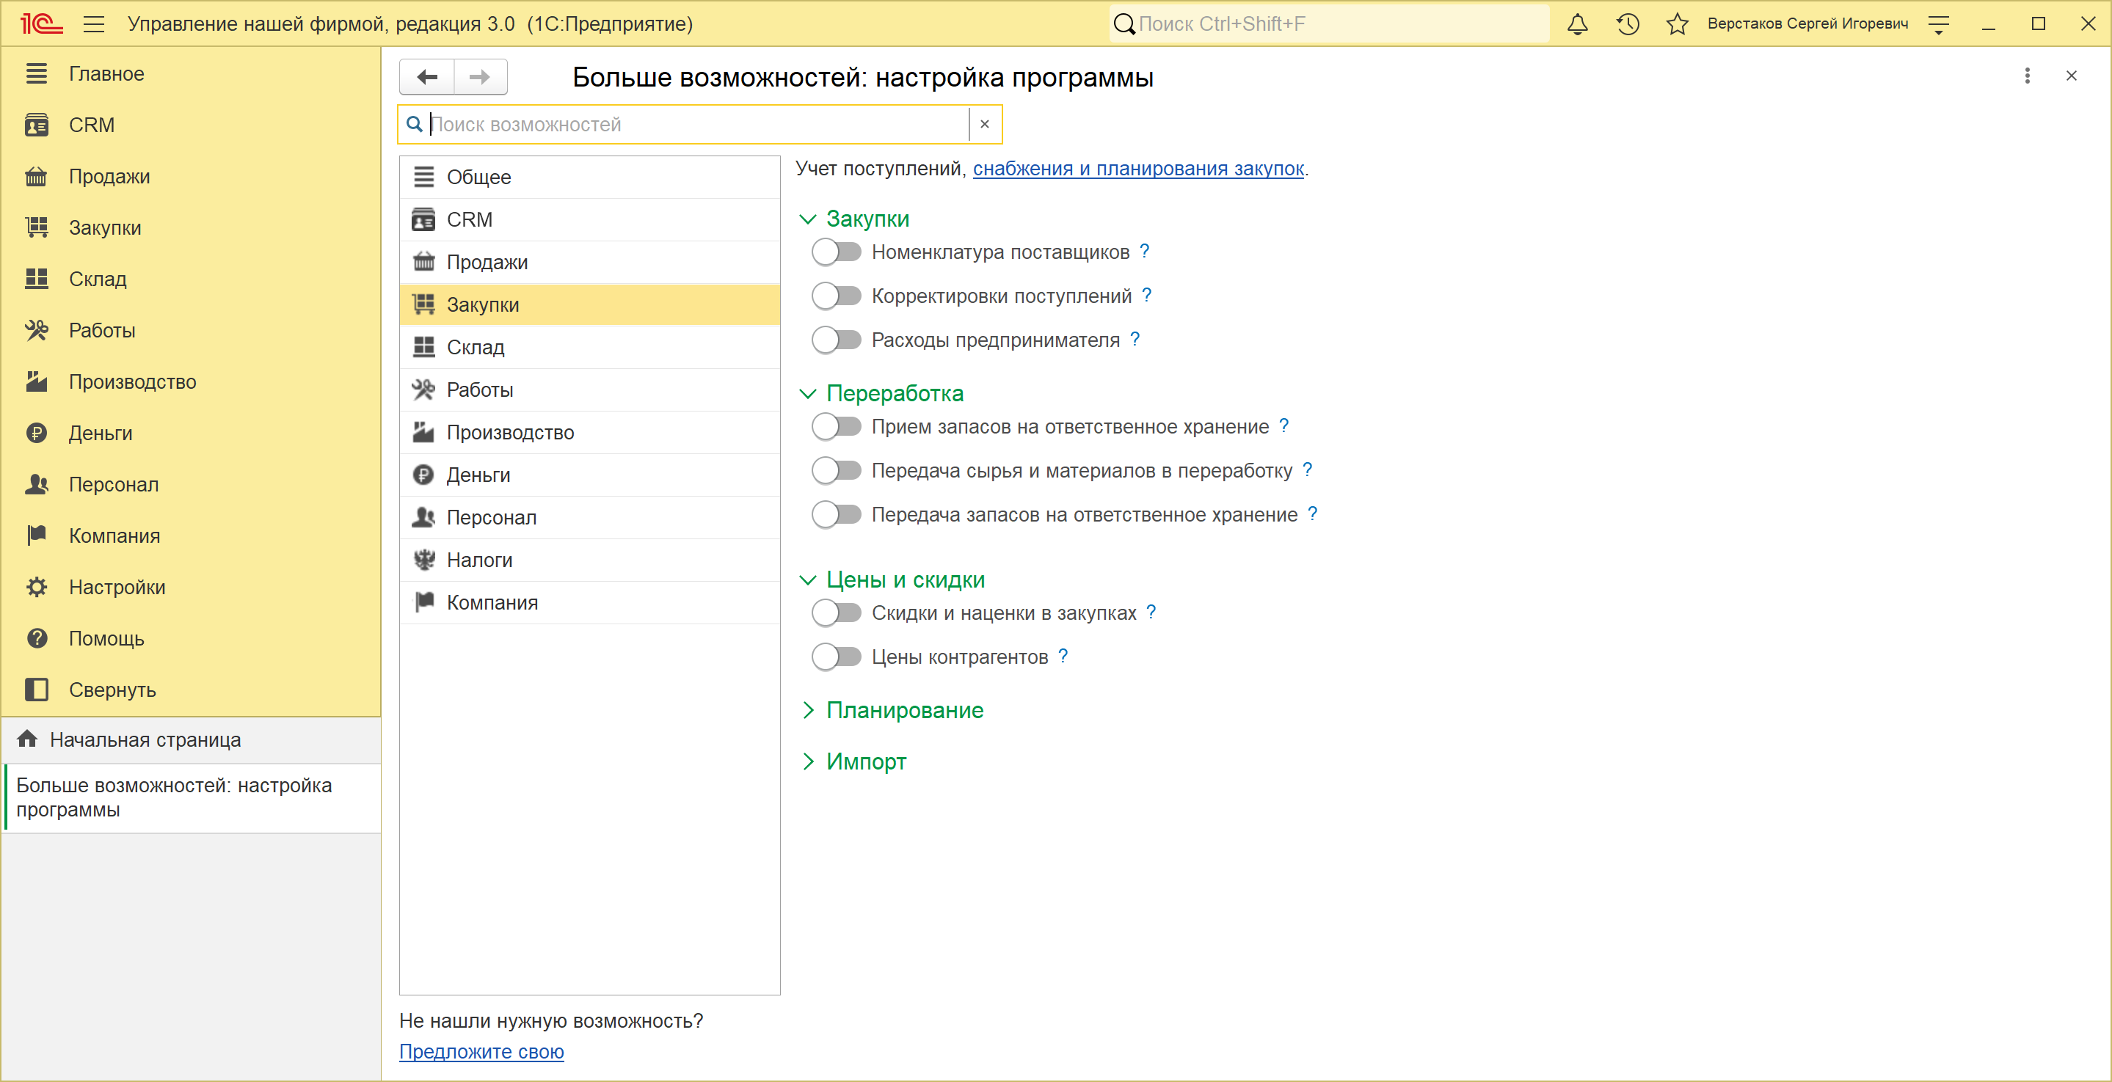
Task: Open Начальная страница tab
Action: (x=192, y=739)
